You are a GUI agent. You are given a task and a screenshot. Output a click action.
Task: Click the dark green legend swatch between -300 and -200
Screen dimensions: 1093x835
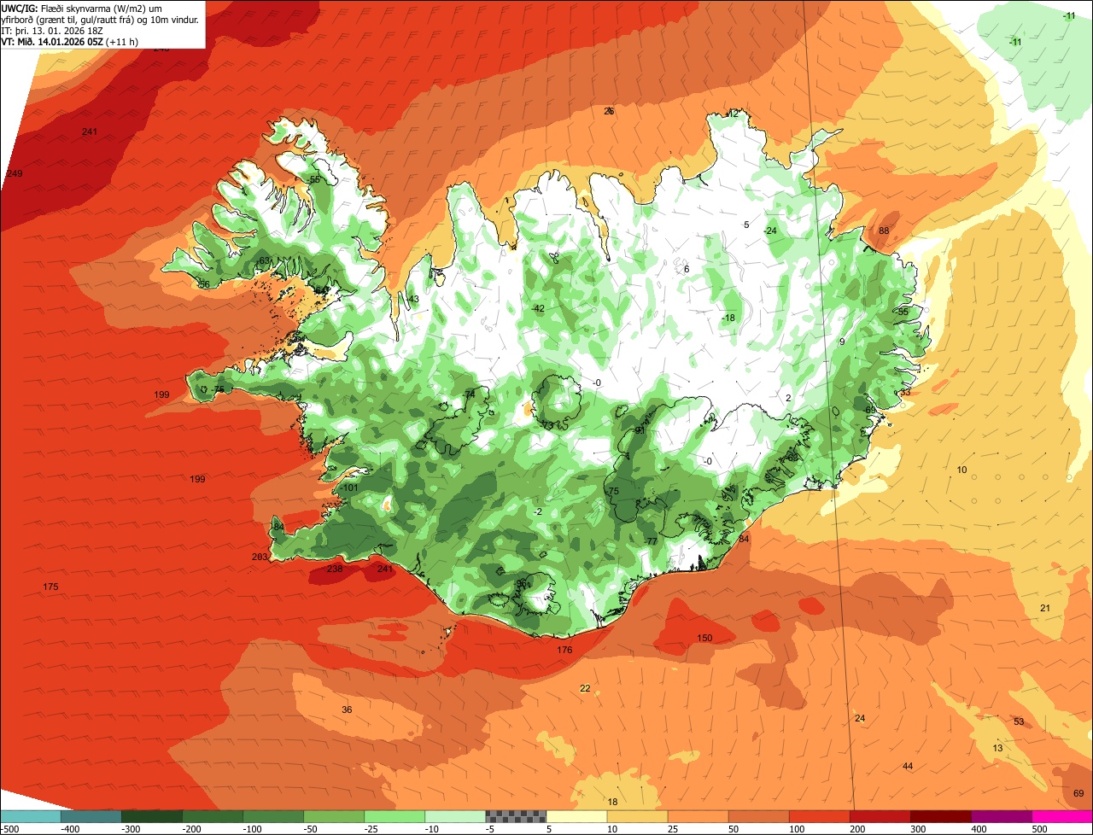click(151, 816)
